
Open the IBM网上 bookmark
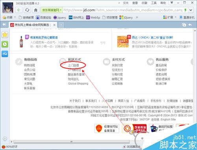[76, 17]
